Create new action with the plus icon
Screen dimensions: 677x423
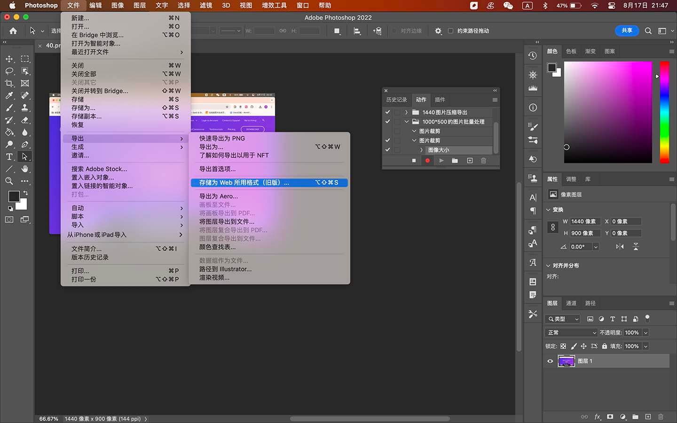pyautogui.click(x=470, y=161)
